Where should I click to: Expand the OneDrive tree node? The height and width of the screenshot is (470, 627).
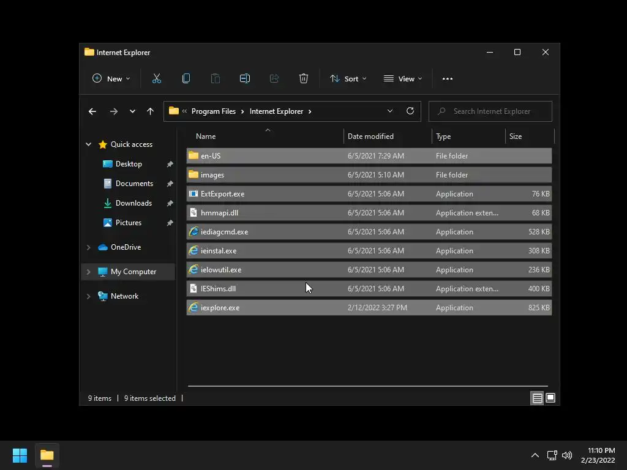coord(88,247)
